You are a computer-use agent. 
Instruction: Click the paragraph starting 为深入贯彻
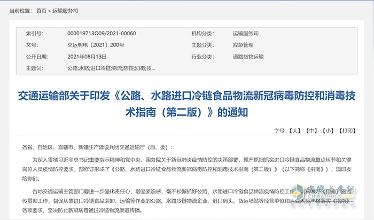(x=187, y=169)
